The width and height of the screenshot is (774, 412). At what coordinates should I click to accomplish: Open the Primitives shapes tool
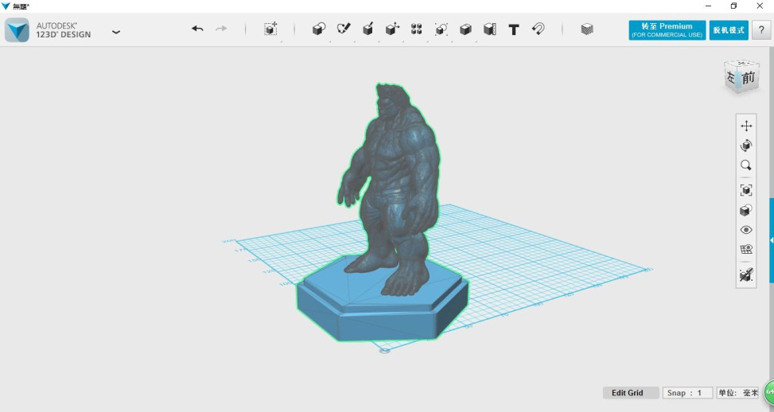tap(318, 29)
